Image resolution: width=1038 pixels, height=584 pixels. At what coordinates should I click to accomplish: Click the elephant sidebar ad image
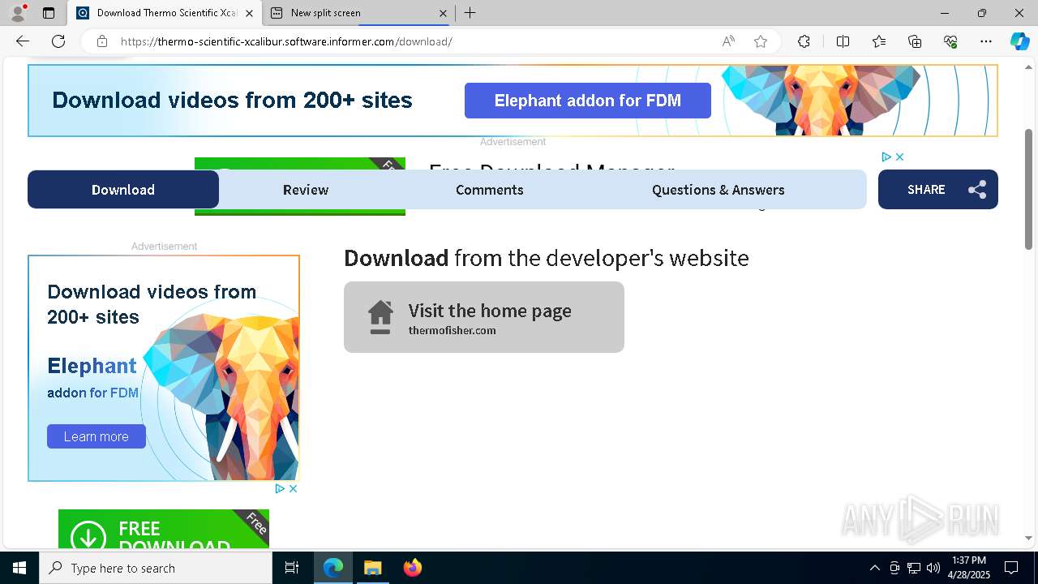coord(164,368)
